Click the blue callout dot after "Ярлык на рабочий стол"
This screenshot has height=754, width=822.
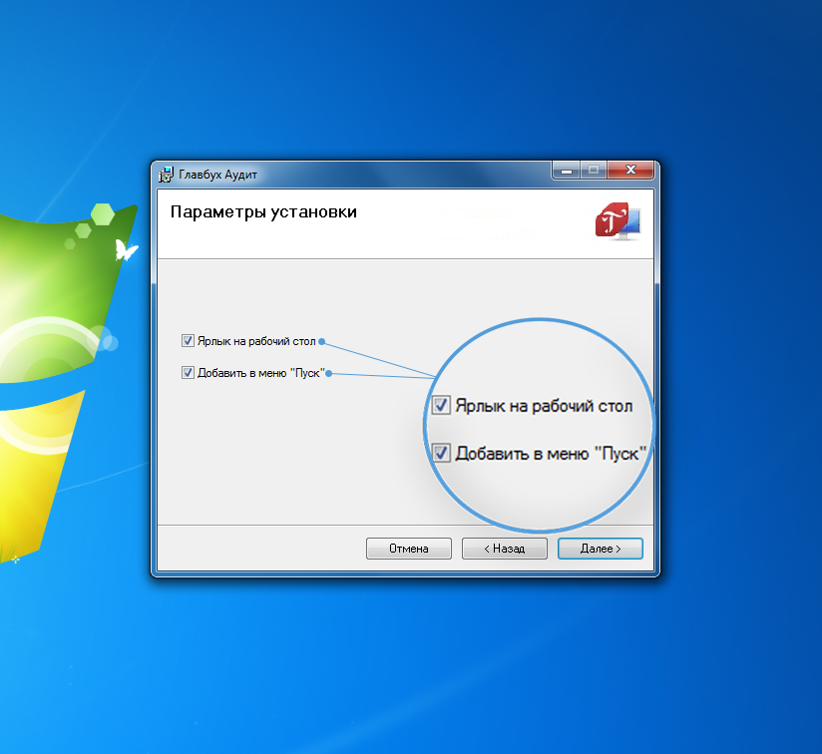pos(322,341)
